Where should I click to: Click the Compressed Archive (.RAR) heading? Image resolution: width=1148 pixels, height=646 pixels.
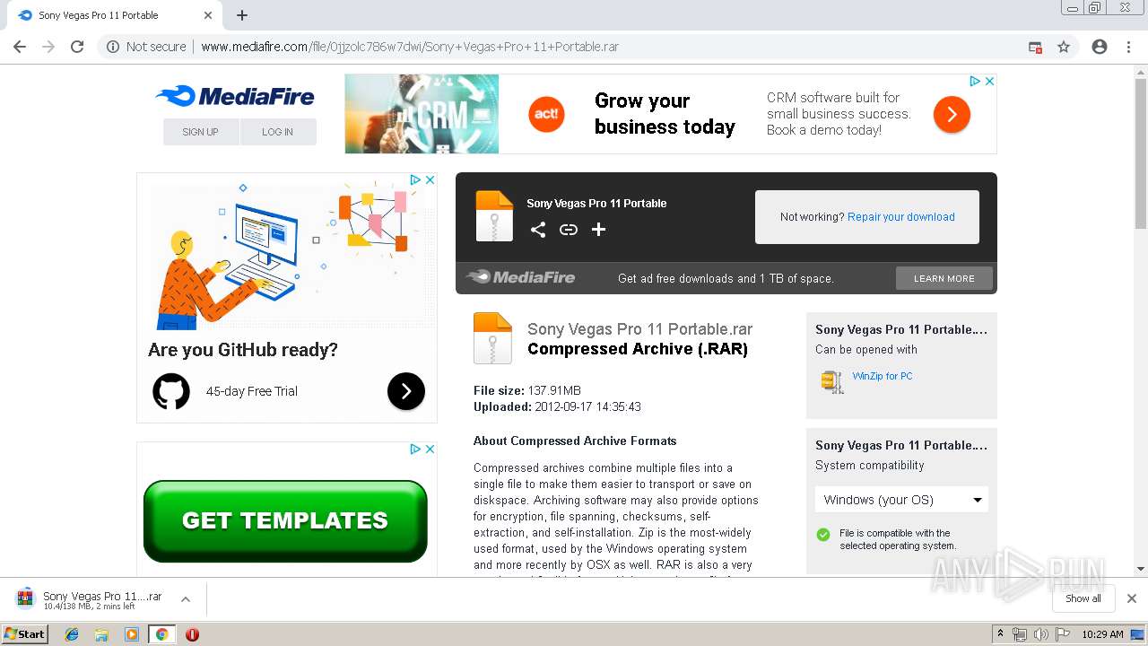point(638,350)
